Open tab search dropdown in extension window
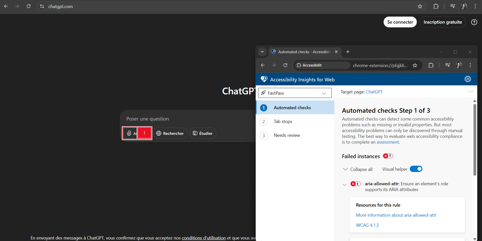 262,52
